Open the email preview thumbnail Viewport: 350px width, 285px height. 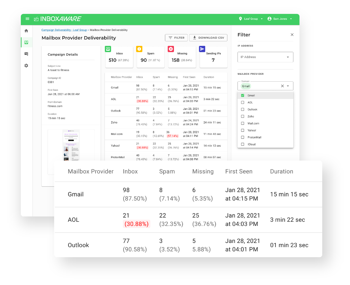(x=71, y=145)
